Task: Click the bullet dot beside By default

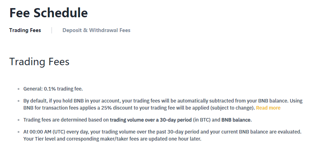Action: point(18,101)
